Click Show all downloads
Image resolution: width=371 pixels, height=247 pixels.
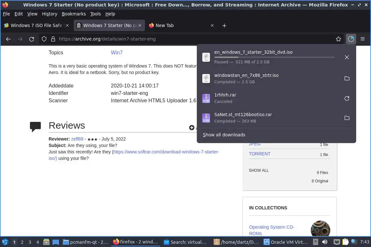click(224, 135)
